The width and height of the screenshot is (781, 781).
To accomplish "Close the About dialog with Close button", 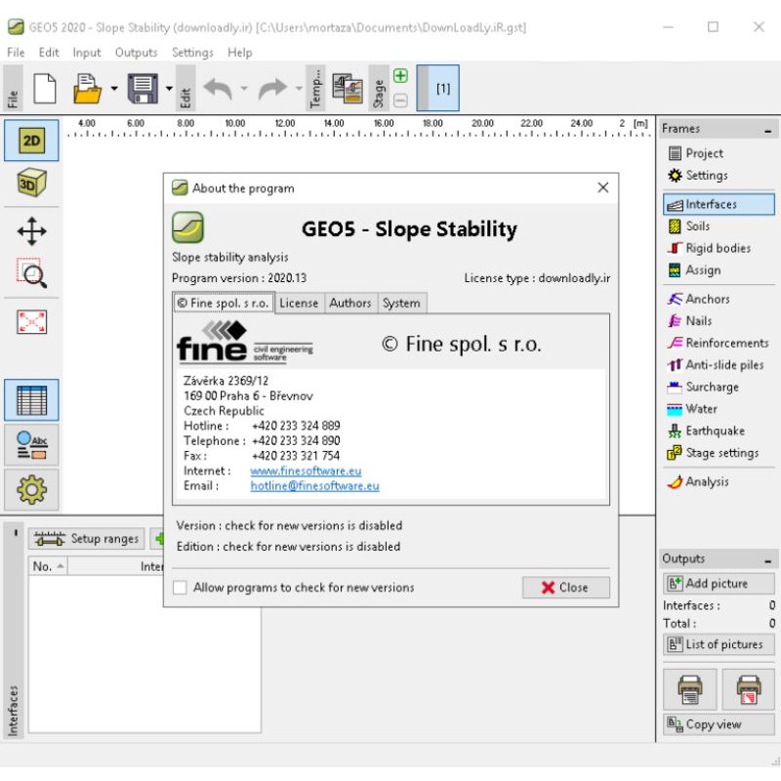I will click(x=565, y=588).
